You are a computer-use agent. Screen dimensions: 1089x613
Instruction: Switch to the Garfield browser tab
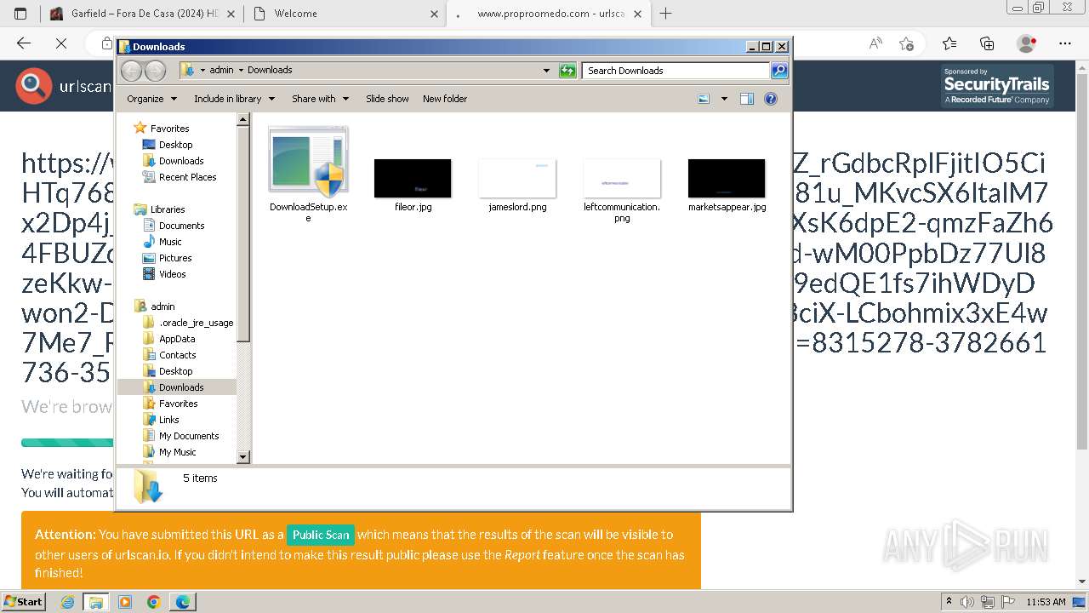coord(140,14)
